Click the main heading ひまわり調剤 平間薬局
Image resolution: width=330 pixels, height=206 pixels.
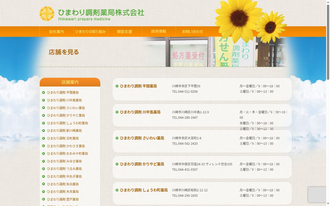click(138, 86)
